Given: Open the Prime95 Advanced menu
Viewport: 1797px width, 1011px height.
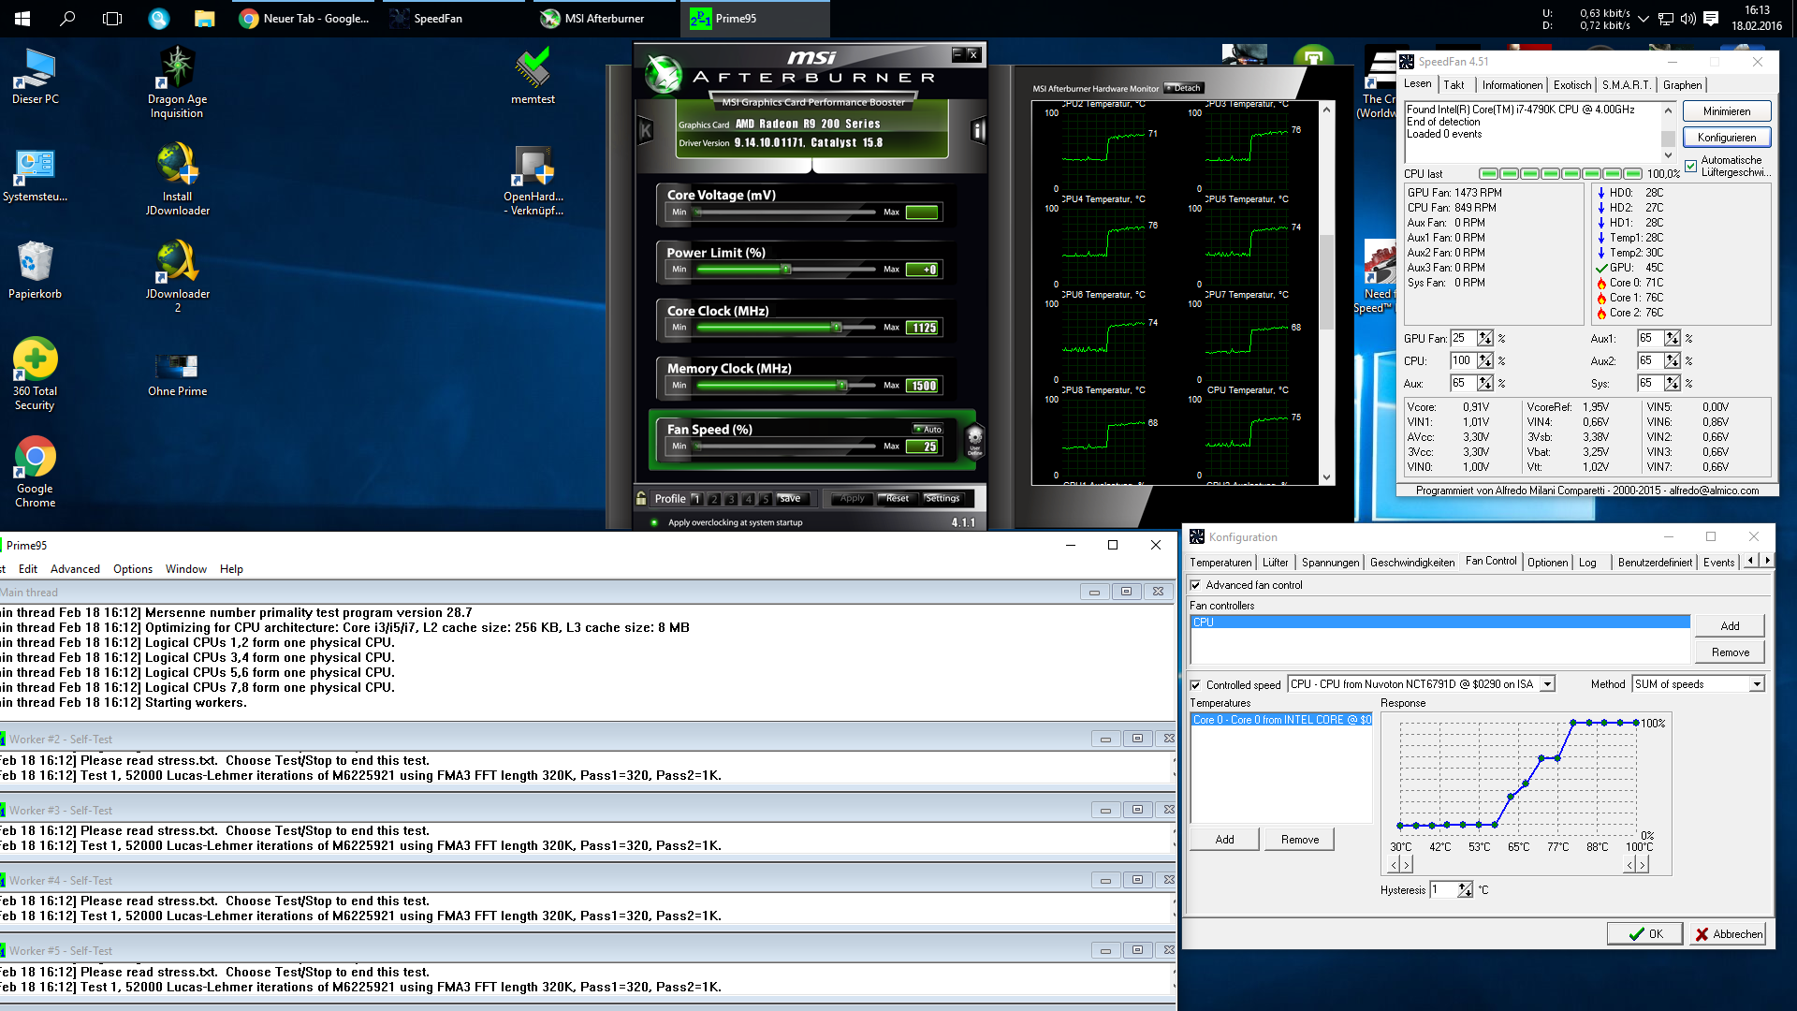Looking at the screenshot, I should 75,569.
